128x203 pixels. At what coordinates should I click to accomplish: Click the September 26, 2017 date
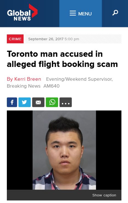coord(46,39)
